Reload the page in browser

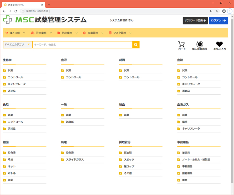point(16,11)
